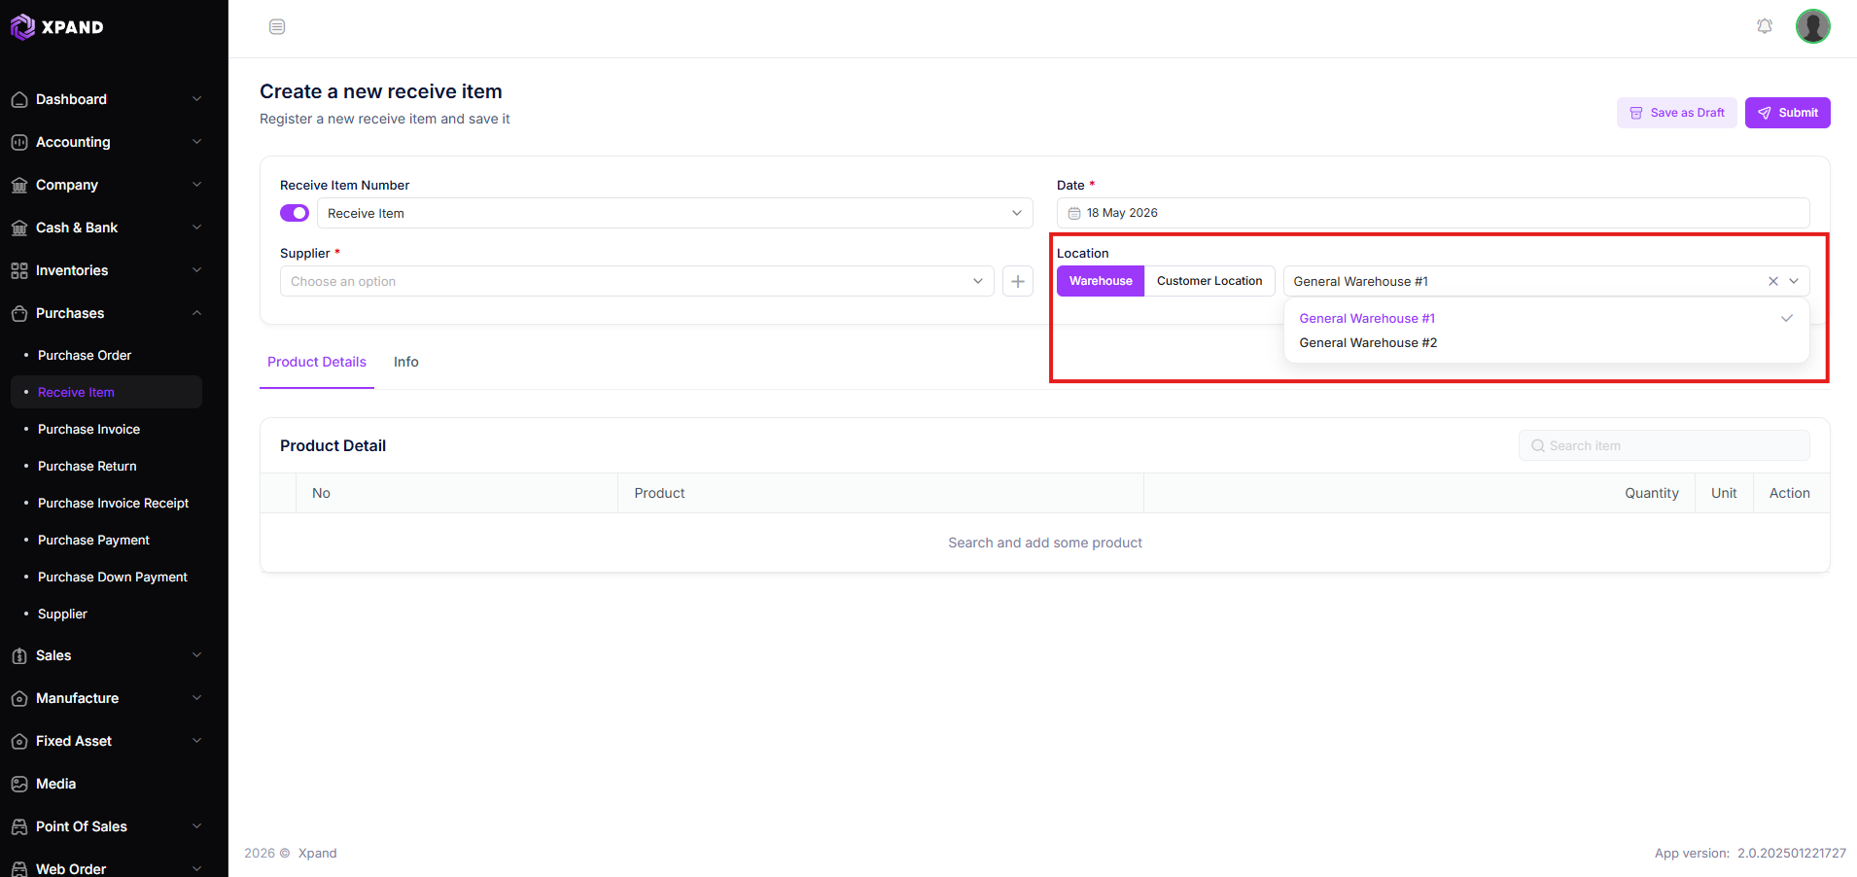Collapse sidebar with the menu icon

[277, 27]
